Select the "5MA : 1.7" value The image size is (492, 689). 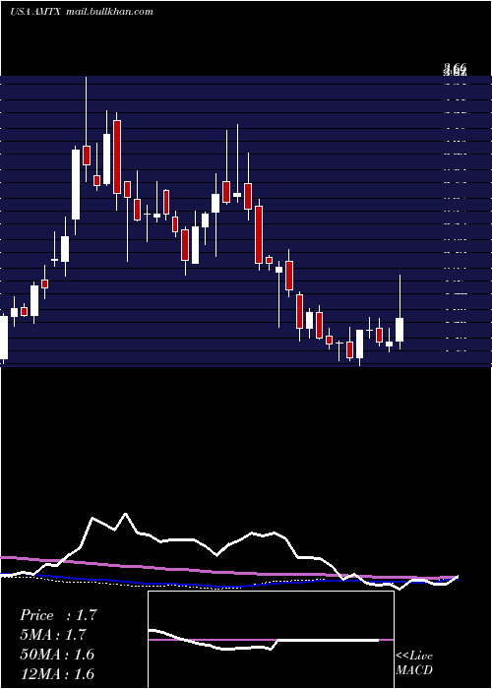pos(53,635)
